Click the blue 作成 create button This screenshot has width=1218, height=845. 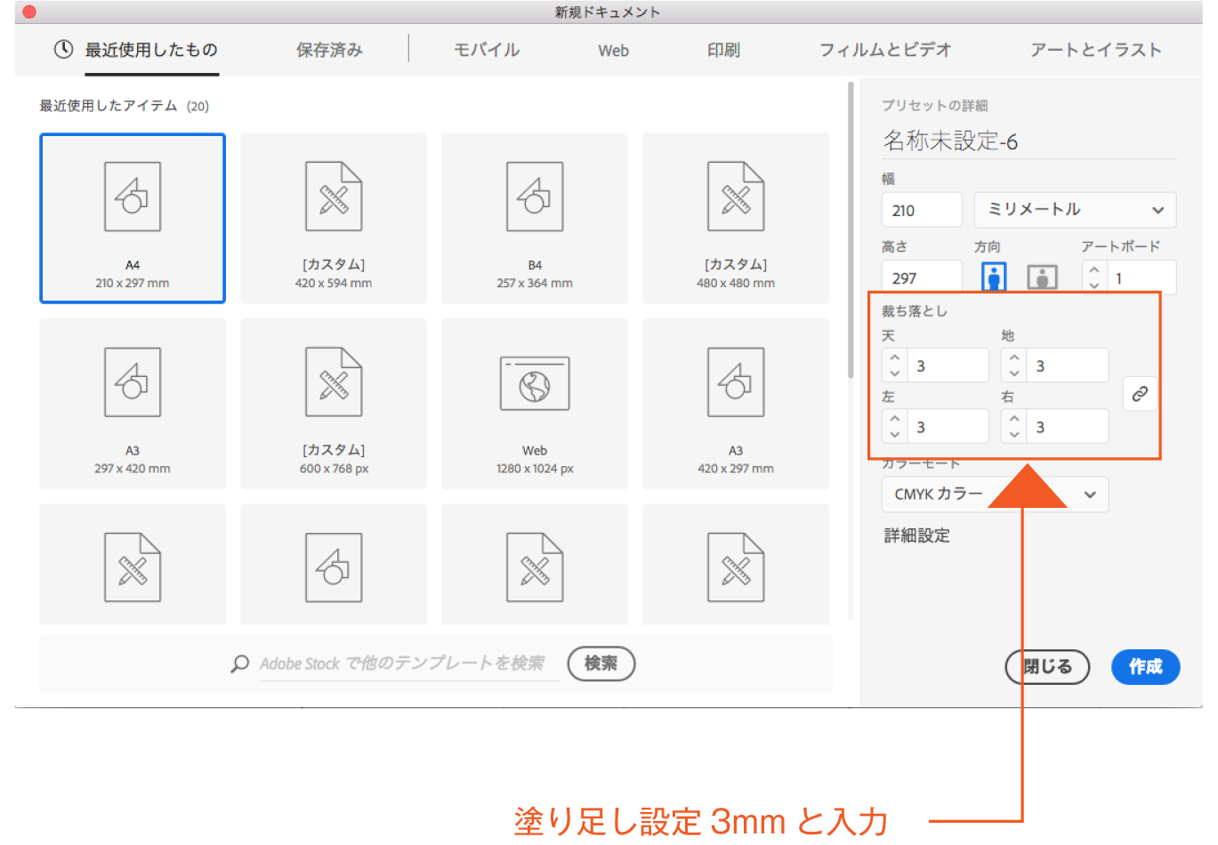[1146, 667]
